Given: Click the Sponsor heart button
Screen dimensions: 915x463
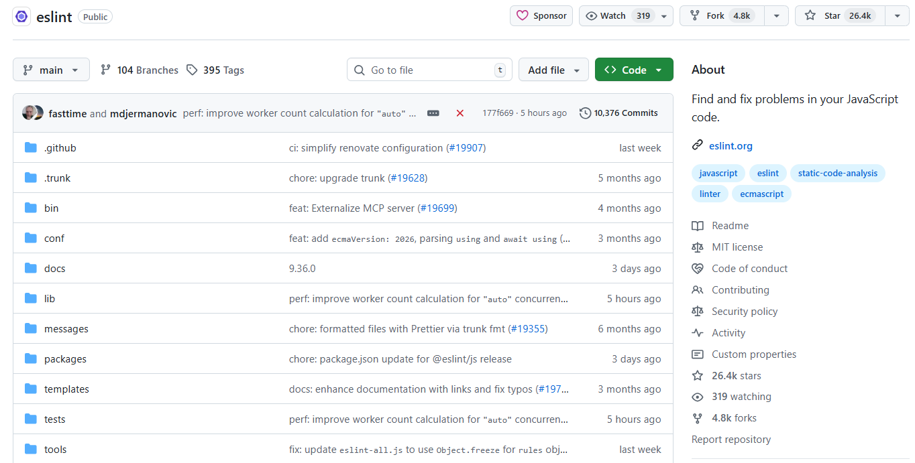Looking at the screenshot, I should (541, 15).
